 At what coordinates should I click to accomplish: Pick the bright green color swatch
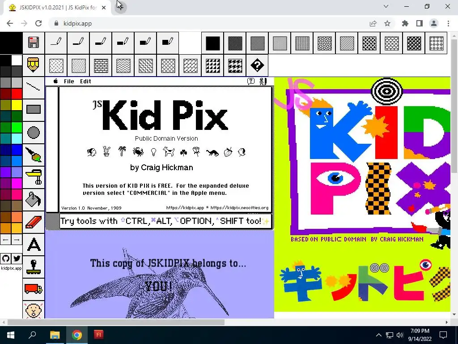pos(17,128)
